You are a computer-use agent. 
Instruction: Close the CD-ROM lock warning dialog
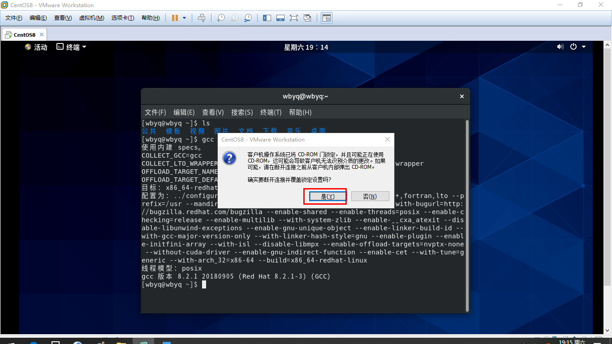click(388, 139)
